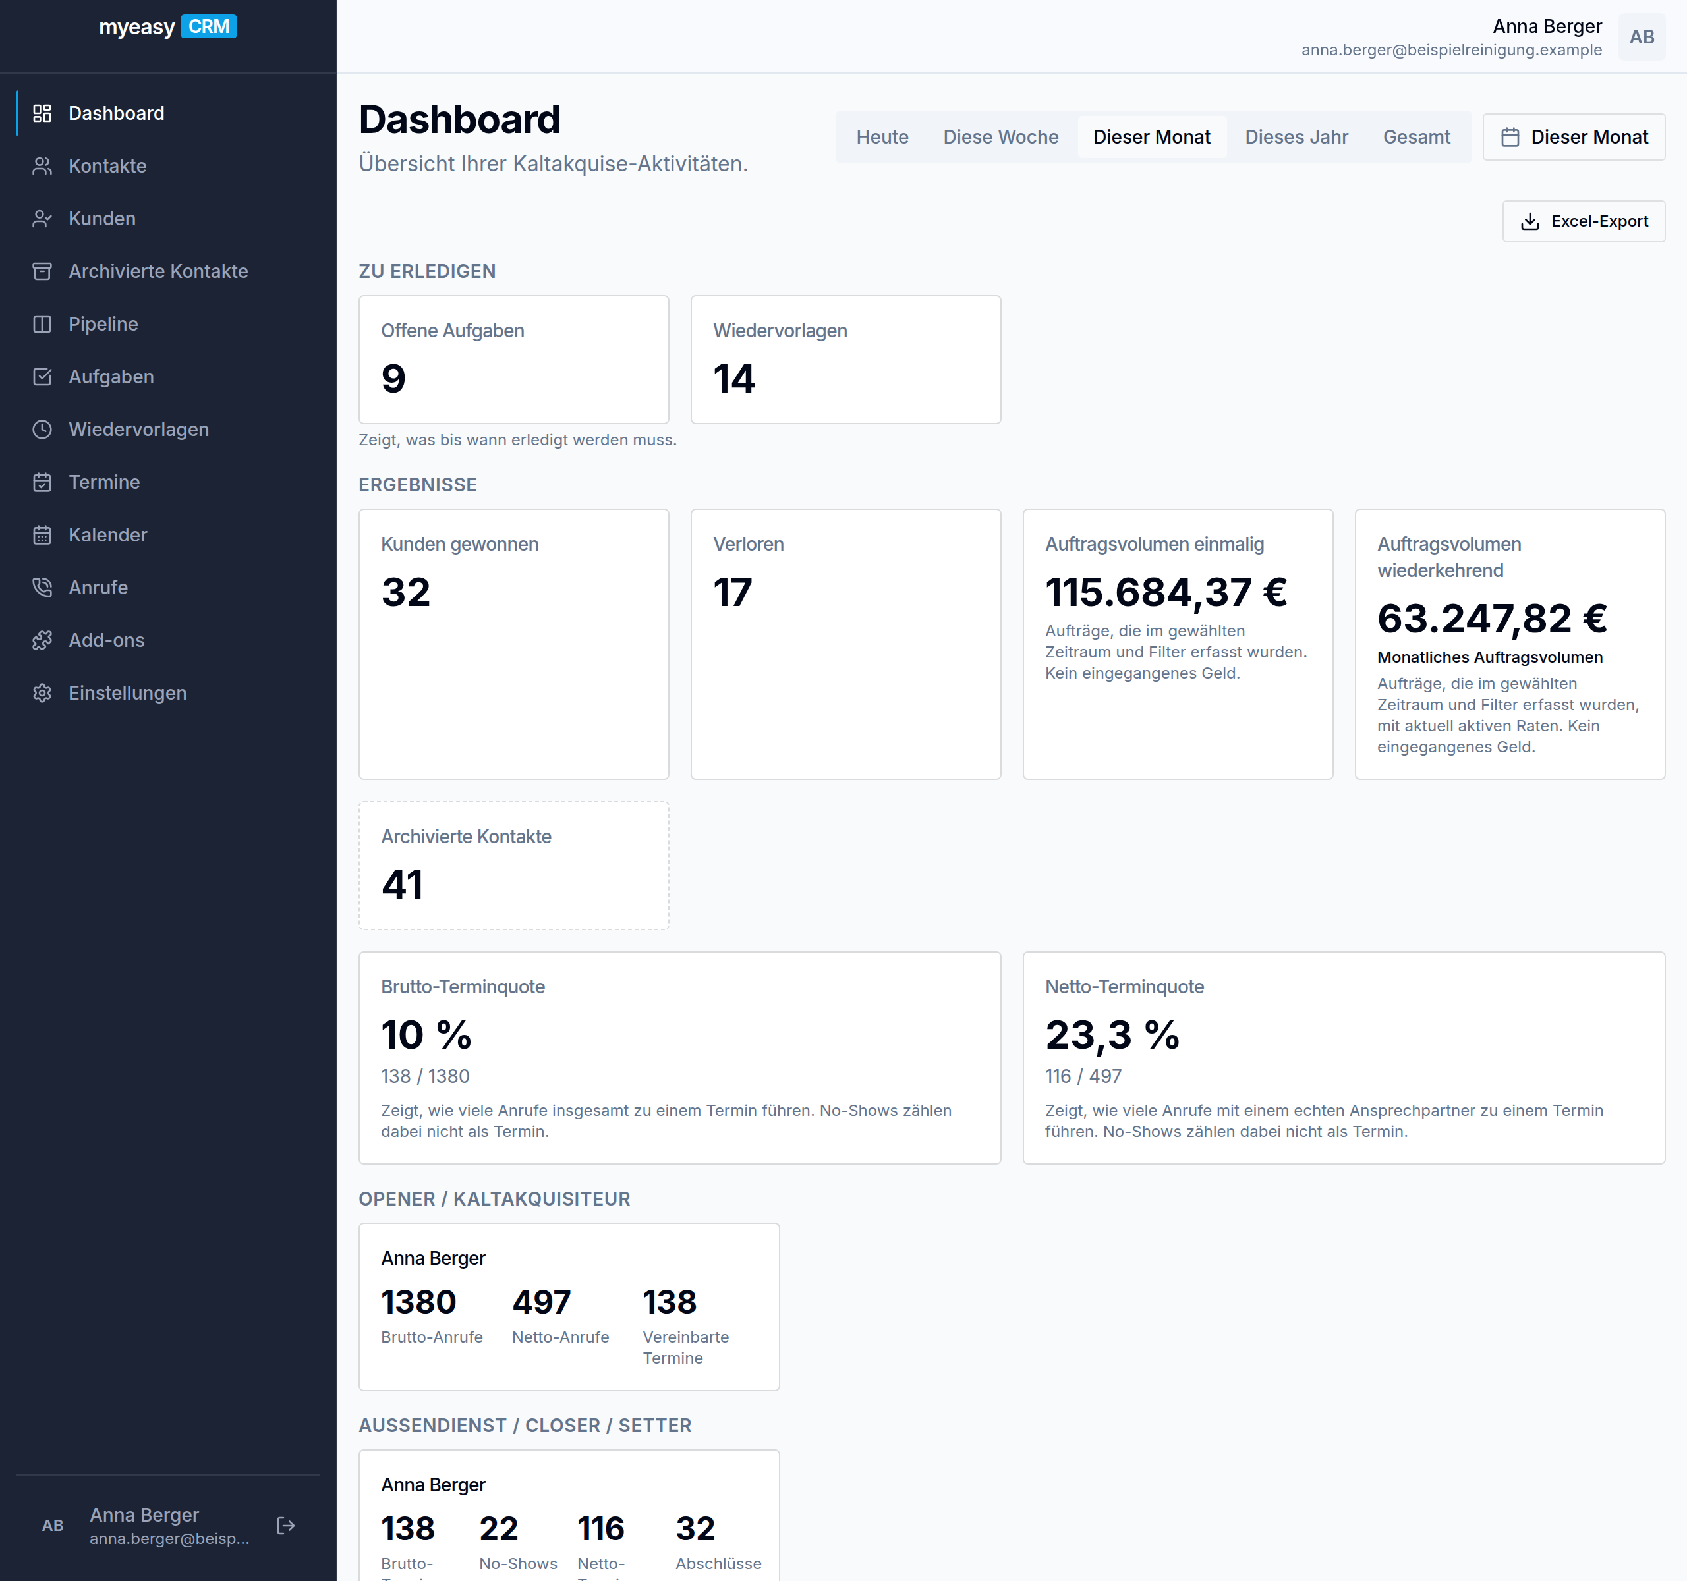Image resolution: width=1687 pixels, height=1581 pixels.
Task: Click the Einstellungen gear icon
Action: [x=42, y=693]
